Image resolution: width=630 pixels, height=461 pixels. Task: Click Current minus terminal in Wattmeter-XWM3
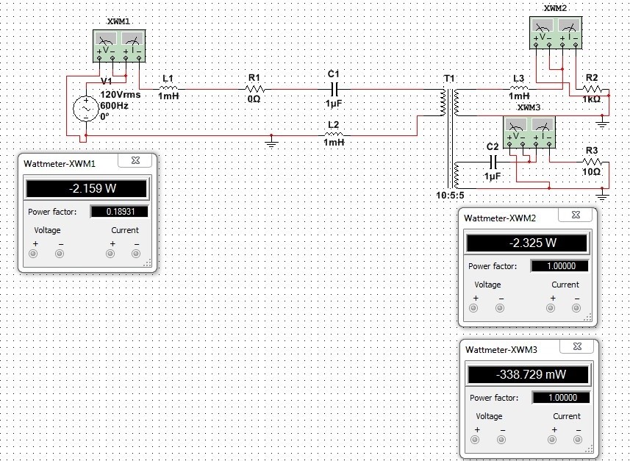(x=578, y=440)
